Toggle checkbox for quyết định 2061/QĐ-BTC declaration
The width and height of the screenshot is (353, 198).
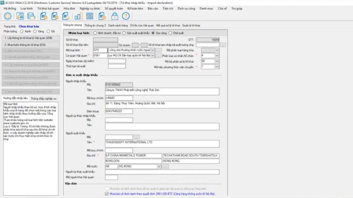pyautogui.click(x=107, y=194)
